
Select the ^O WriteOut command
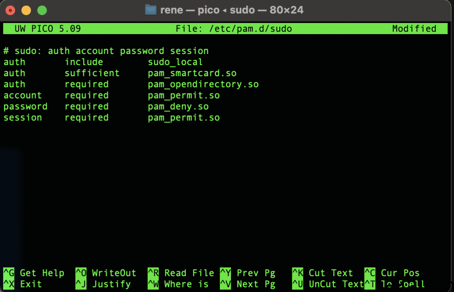point(106,273)
